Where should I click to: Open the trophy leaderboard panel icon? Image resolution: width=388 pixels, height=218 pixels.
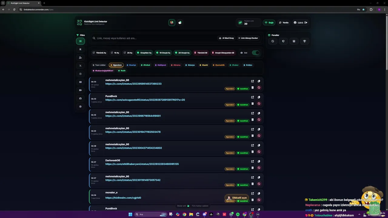[305, 41]
